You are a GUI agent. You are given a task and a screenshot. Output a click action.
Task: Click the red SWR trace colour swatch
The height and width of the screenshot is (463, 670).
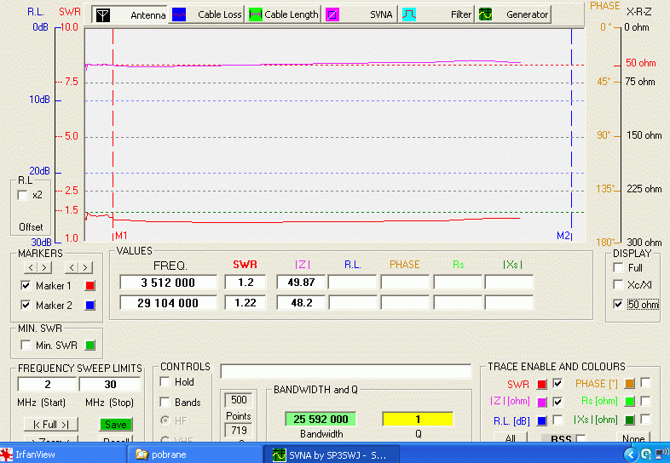pos(541,384)
